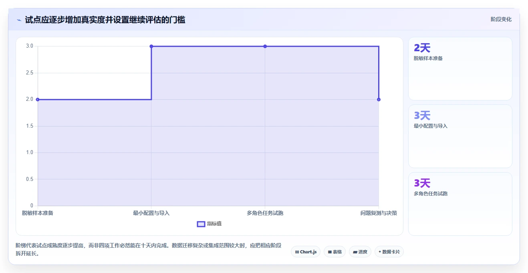Switch to the 表格 view chip
Image resolution: width=528 pixels, height=273 pixels.
[x=335, y=252]
